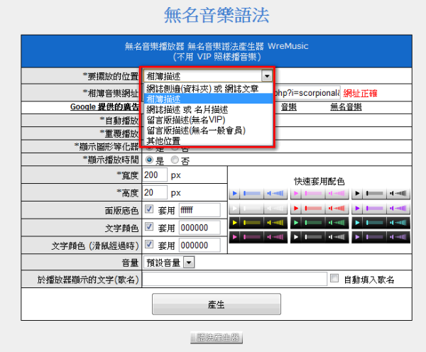Click the red 網址正確 status text
This screenshot has width=426, height=352.
(360, 94)
